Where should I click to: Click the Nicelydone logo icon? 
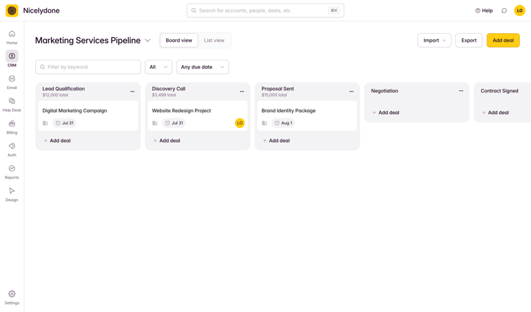(x=12, y=11)
